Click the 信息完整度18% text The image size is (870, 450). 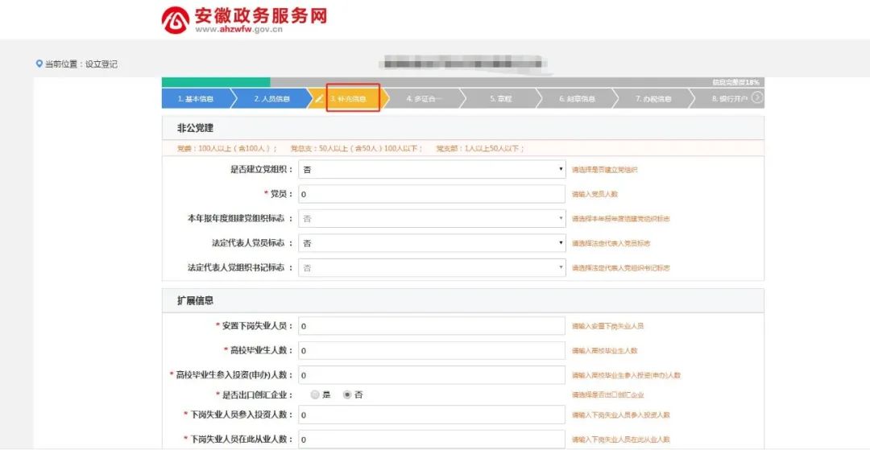[x=735, y=82]
